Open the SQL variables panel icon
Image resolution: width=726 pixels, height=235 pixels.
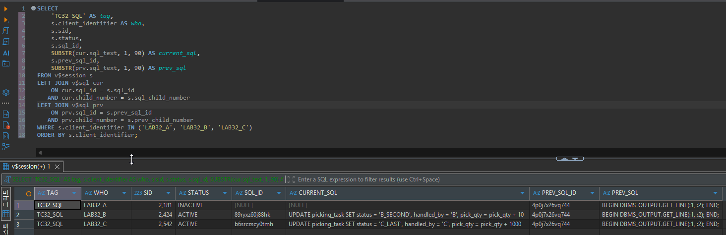pyautogui.click(x=6, y=136)
